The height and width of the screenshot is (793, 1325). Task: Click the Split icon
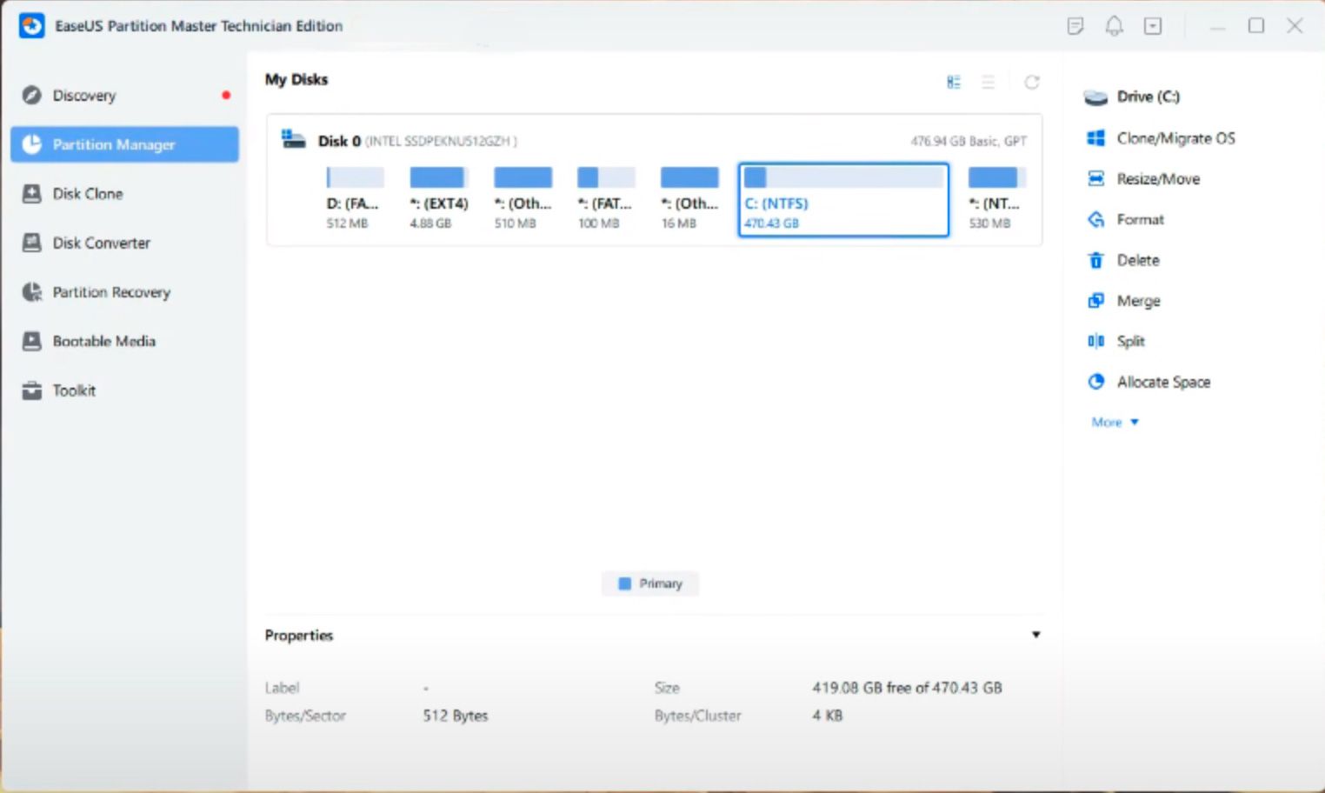tap(1096, 341)
